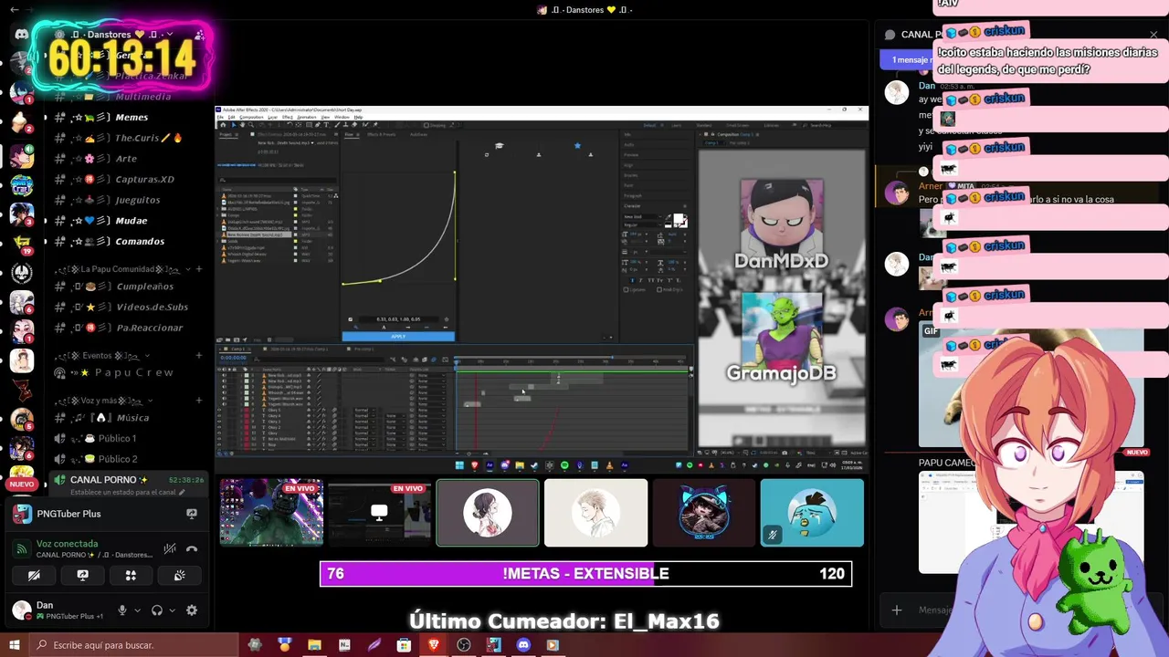Image resolution: width=1169 pixels, height=657 pixels.
Task: Click white fill color swatch in Character panel
Action: tap(679, 220)
